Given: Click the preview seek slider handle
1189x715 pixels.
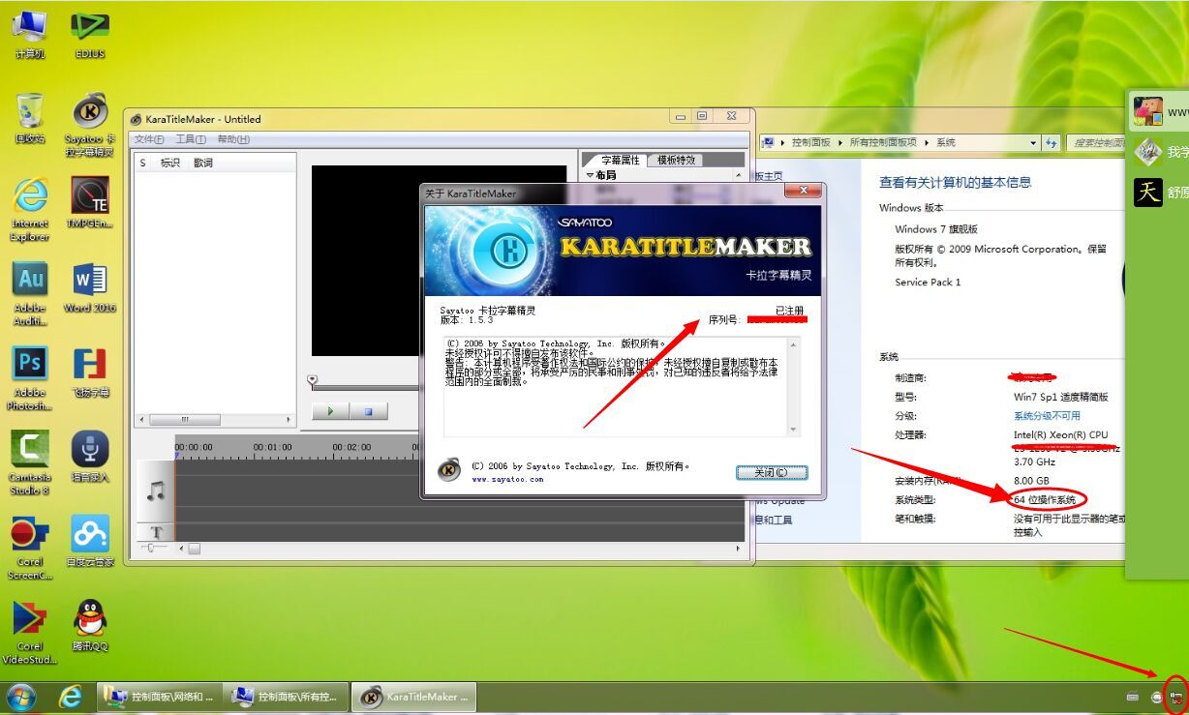Looking at the screenshot, I should 312,381.
